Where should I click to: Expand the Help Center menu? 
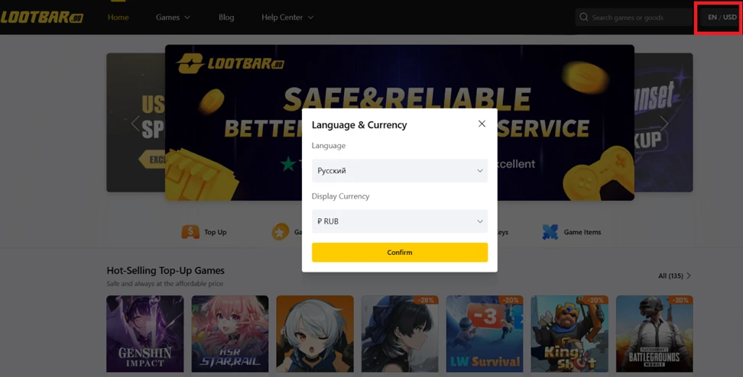click(x=287, y=18)
